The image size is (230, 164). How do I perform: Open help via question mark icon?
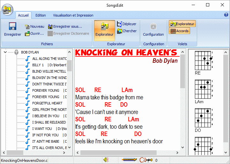click(226, 15)
